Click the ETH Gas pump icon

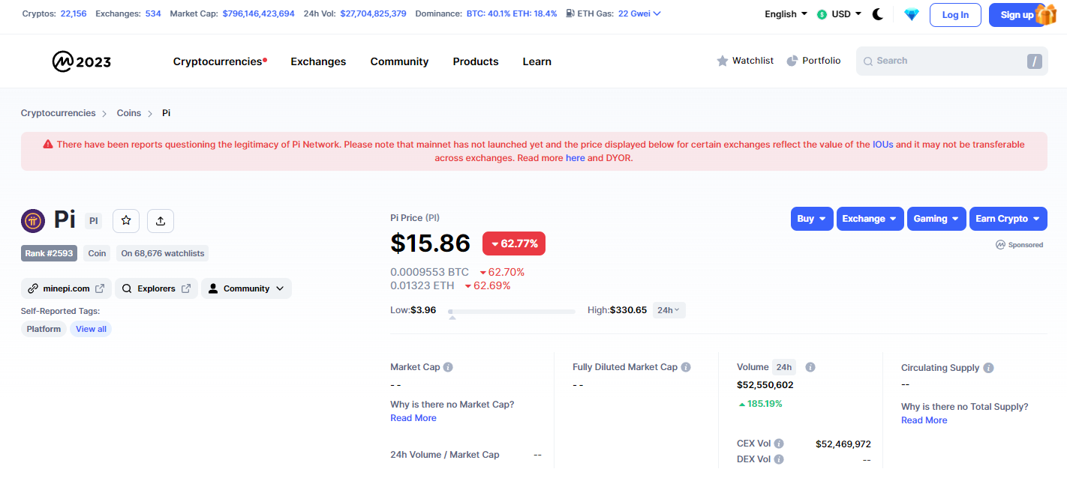pyautogui.click(x=571, y=13)
